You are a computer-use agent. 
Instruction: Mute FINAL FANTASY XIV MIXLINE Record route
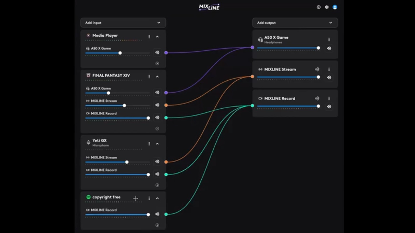[x=157, y=117]
